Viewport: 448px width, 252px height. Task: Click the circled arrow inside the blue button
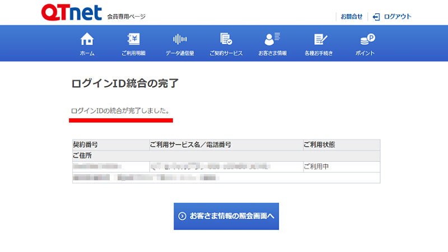tap(182, 216)
